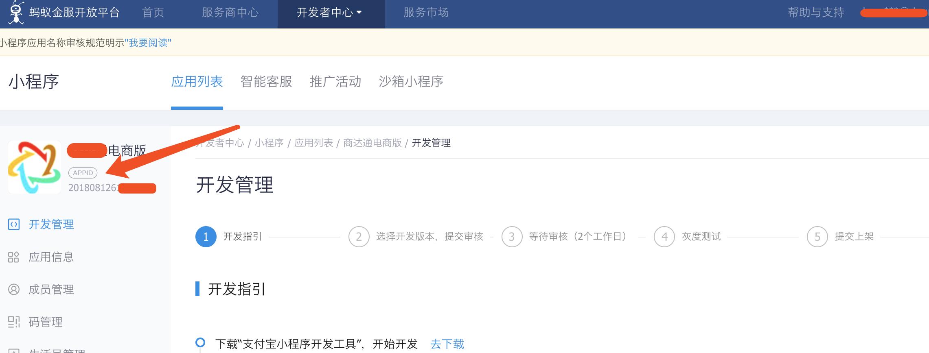
Task: Click the 码管理 QR code icon
Action: click(x=14, y=322)
